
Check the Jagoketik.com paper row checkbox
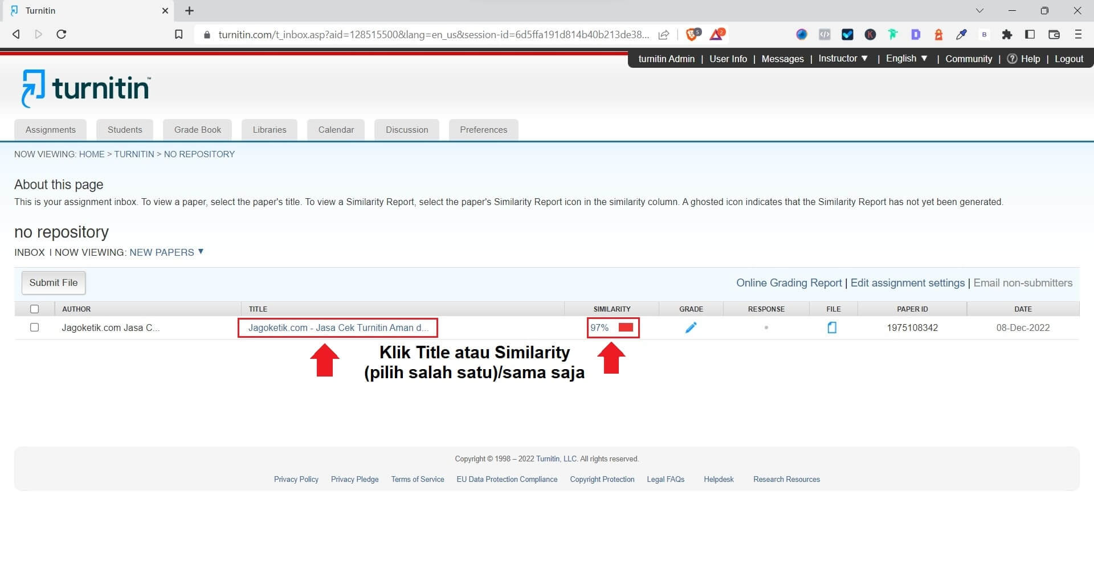point(35,328)
